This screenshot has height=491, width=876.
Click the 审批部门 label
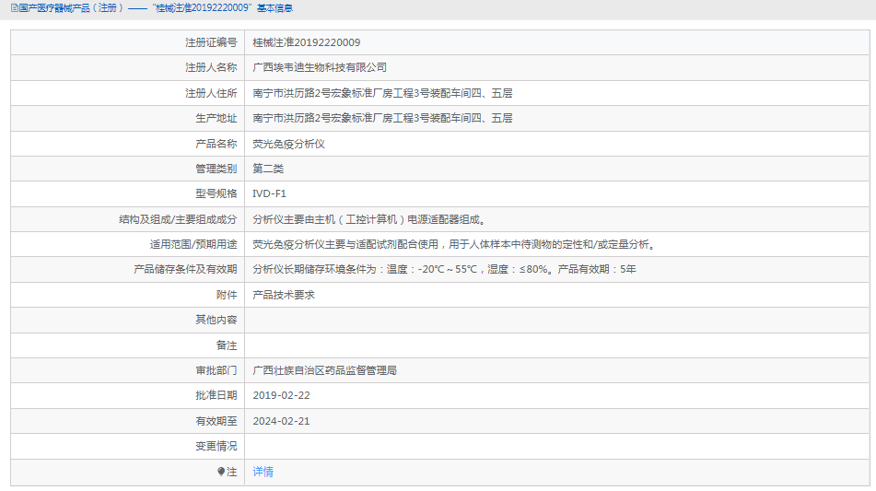216,371
